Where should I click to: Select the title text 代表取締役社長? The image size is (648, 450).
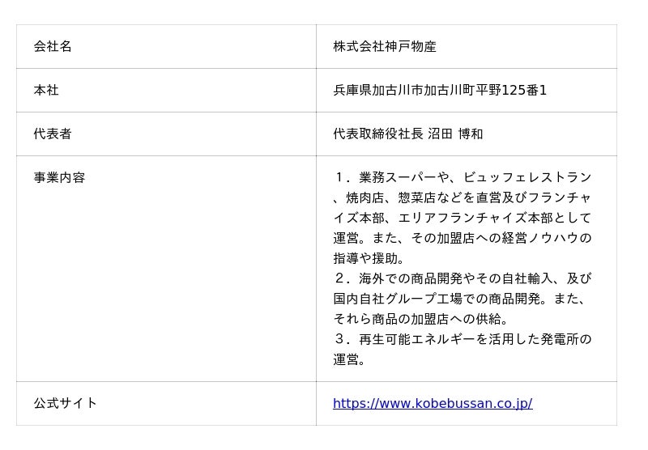pyautogui.click(x=377, y=134)
